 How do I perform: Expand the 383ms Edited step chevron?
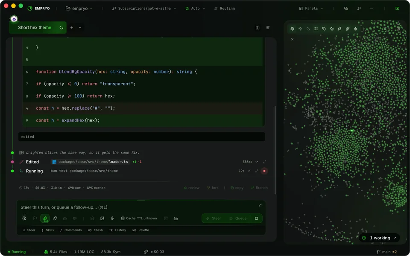point(257,162)
